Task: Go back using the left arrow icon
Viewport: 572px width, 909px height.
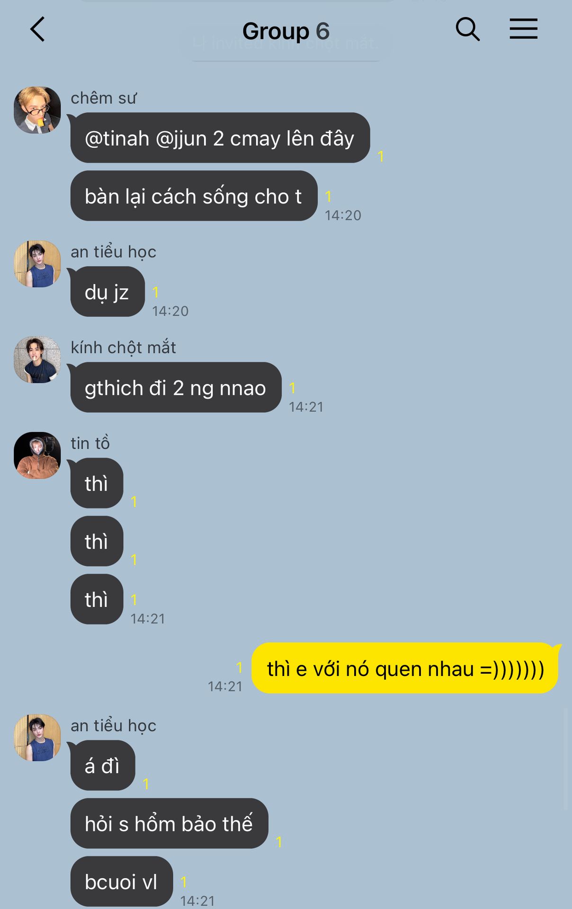Action: click(x=37, y=29)
